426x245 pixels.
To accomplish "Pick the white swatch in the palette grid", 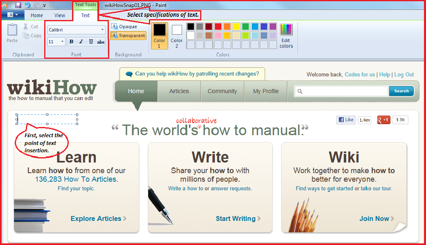I will tap(190, 36).
